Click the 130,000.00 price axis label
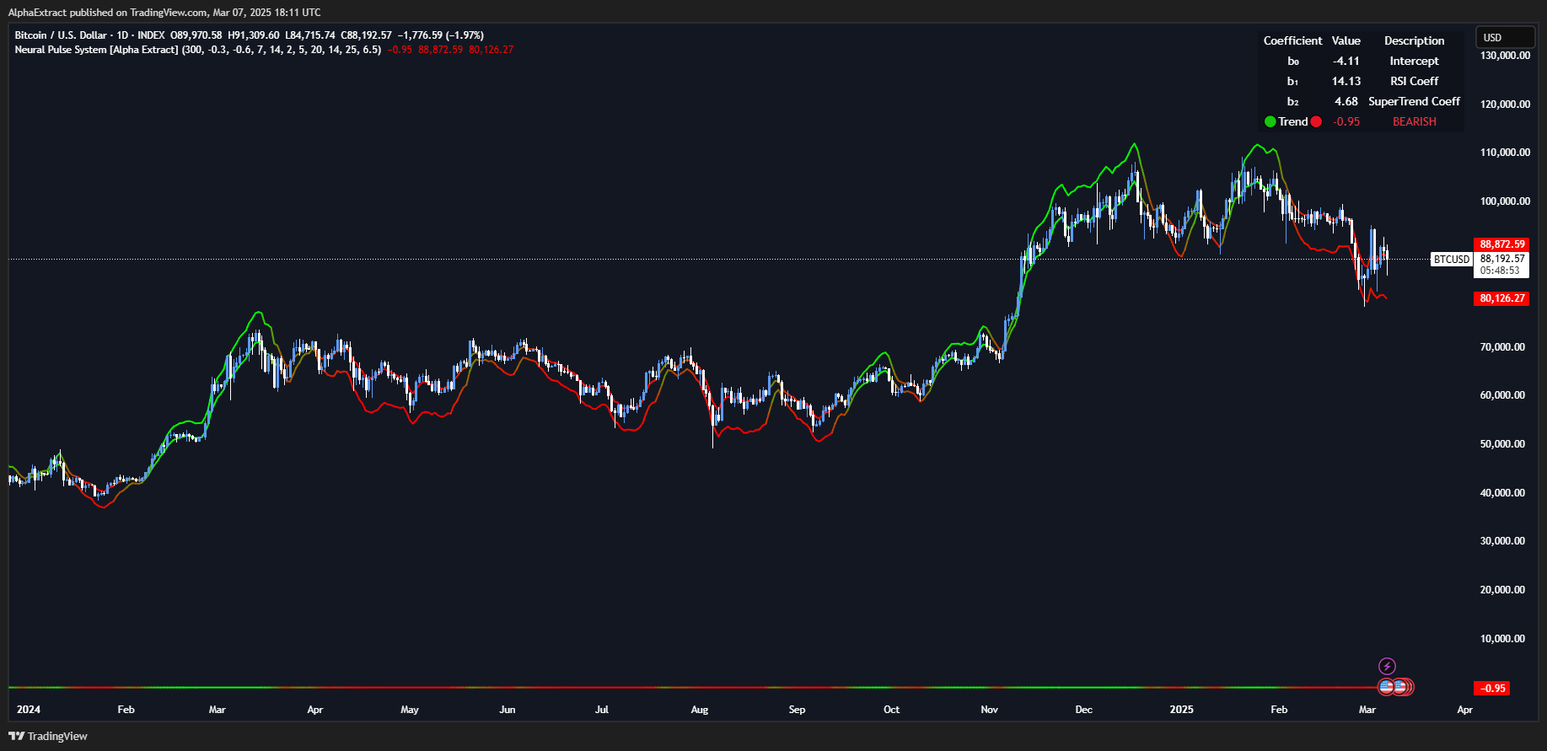Viewport: 1547px width, 751px height. (x=1505, y=56)
